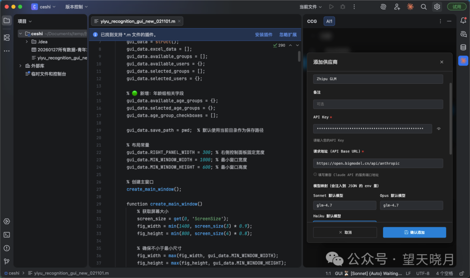Collapse the ceshi root folder
The image size is (470, 278).
(20, 33)
